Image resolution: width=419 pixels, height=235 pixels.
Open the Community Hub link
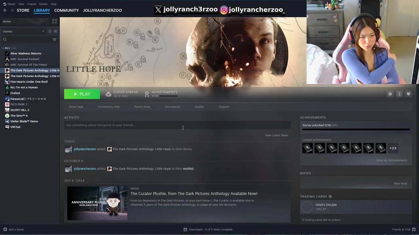click(x=109, y=107)
